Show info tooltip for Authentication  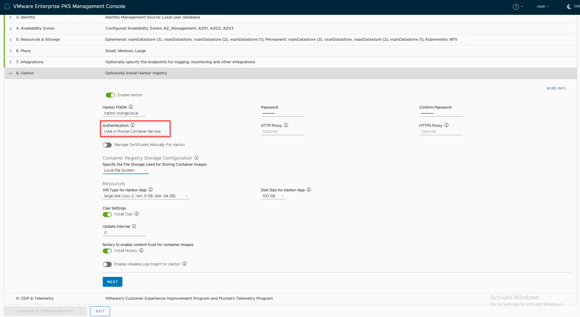[133, 125]
